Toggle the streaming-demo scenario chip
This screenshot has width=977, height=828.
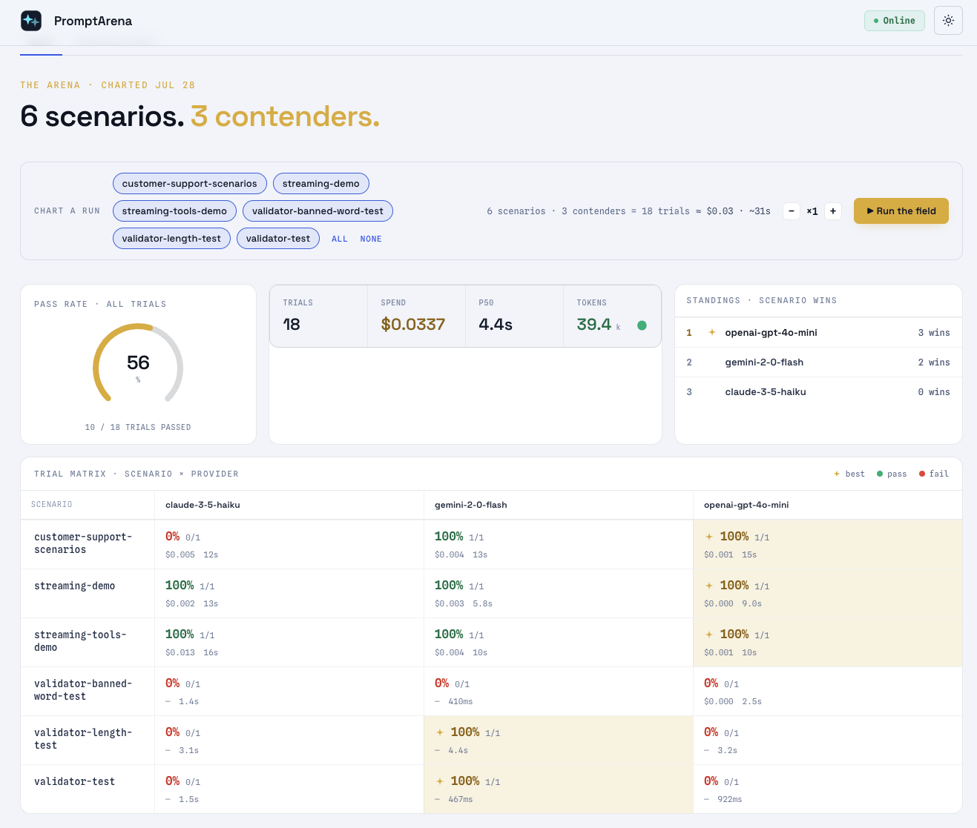pos(321,183)
